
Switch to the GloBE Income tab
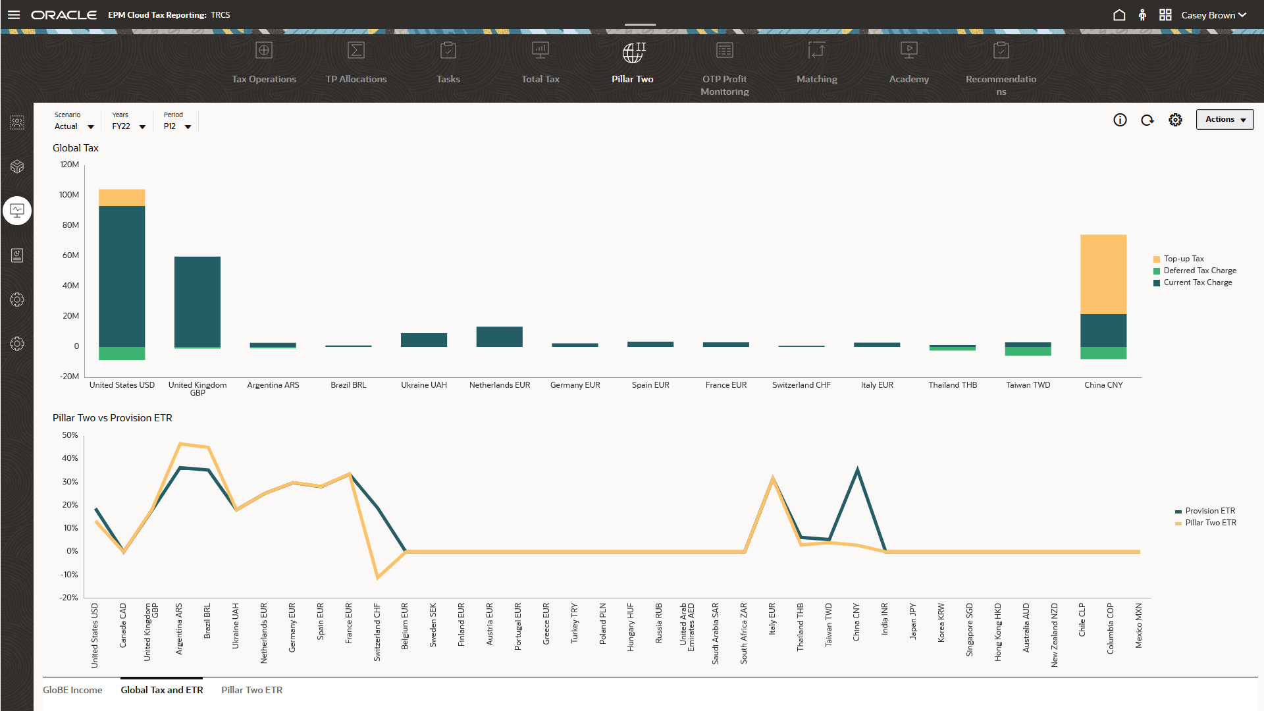(x=72, y=690)
